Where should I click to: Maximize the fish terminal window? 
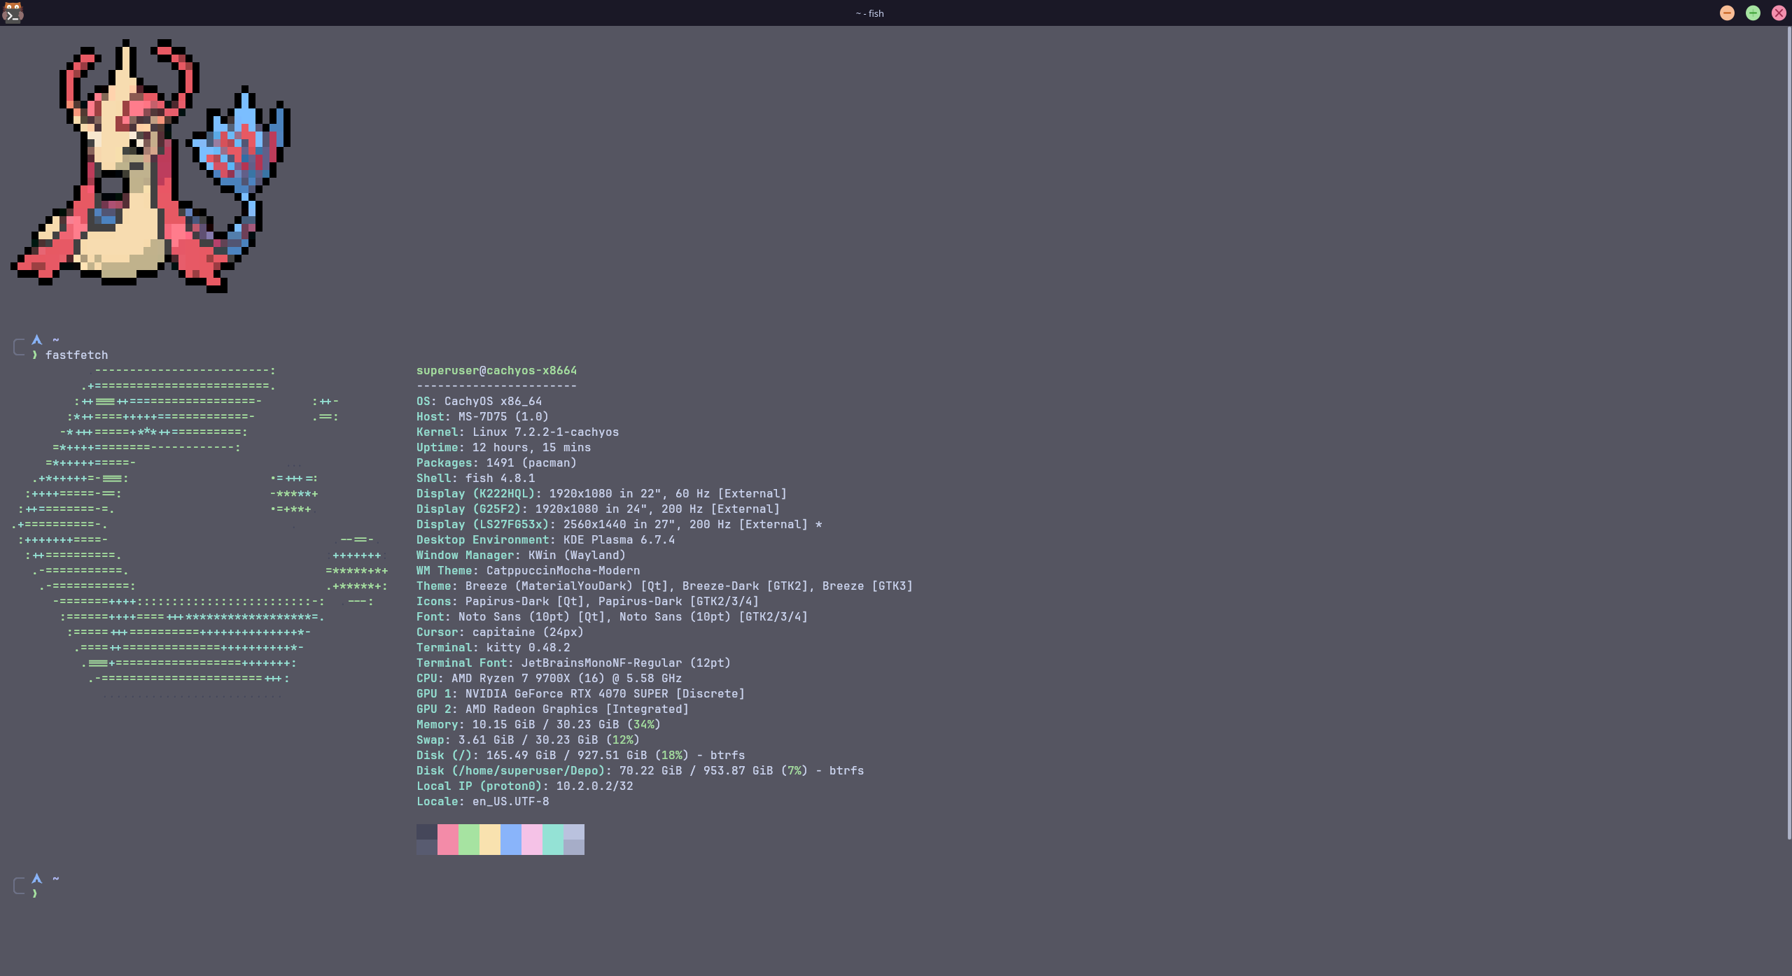tap(1753, 13)
